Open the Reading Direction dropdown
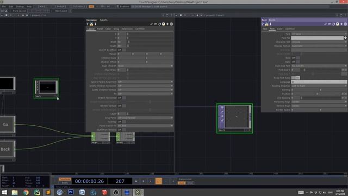Screen dimensions: 348x196 [x=319, y=86]
